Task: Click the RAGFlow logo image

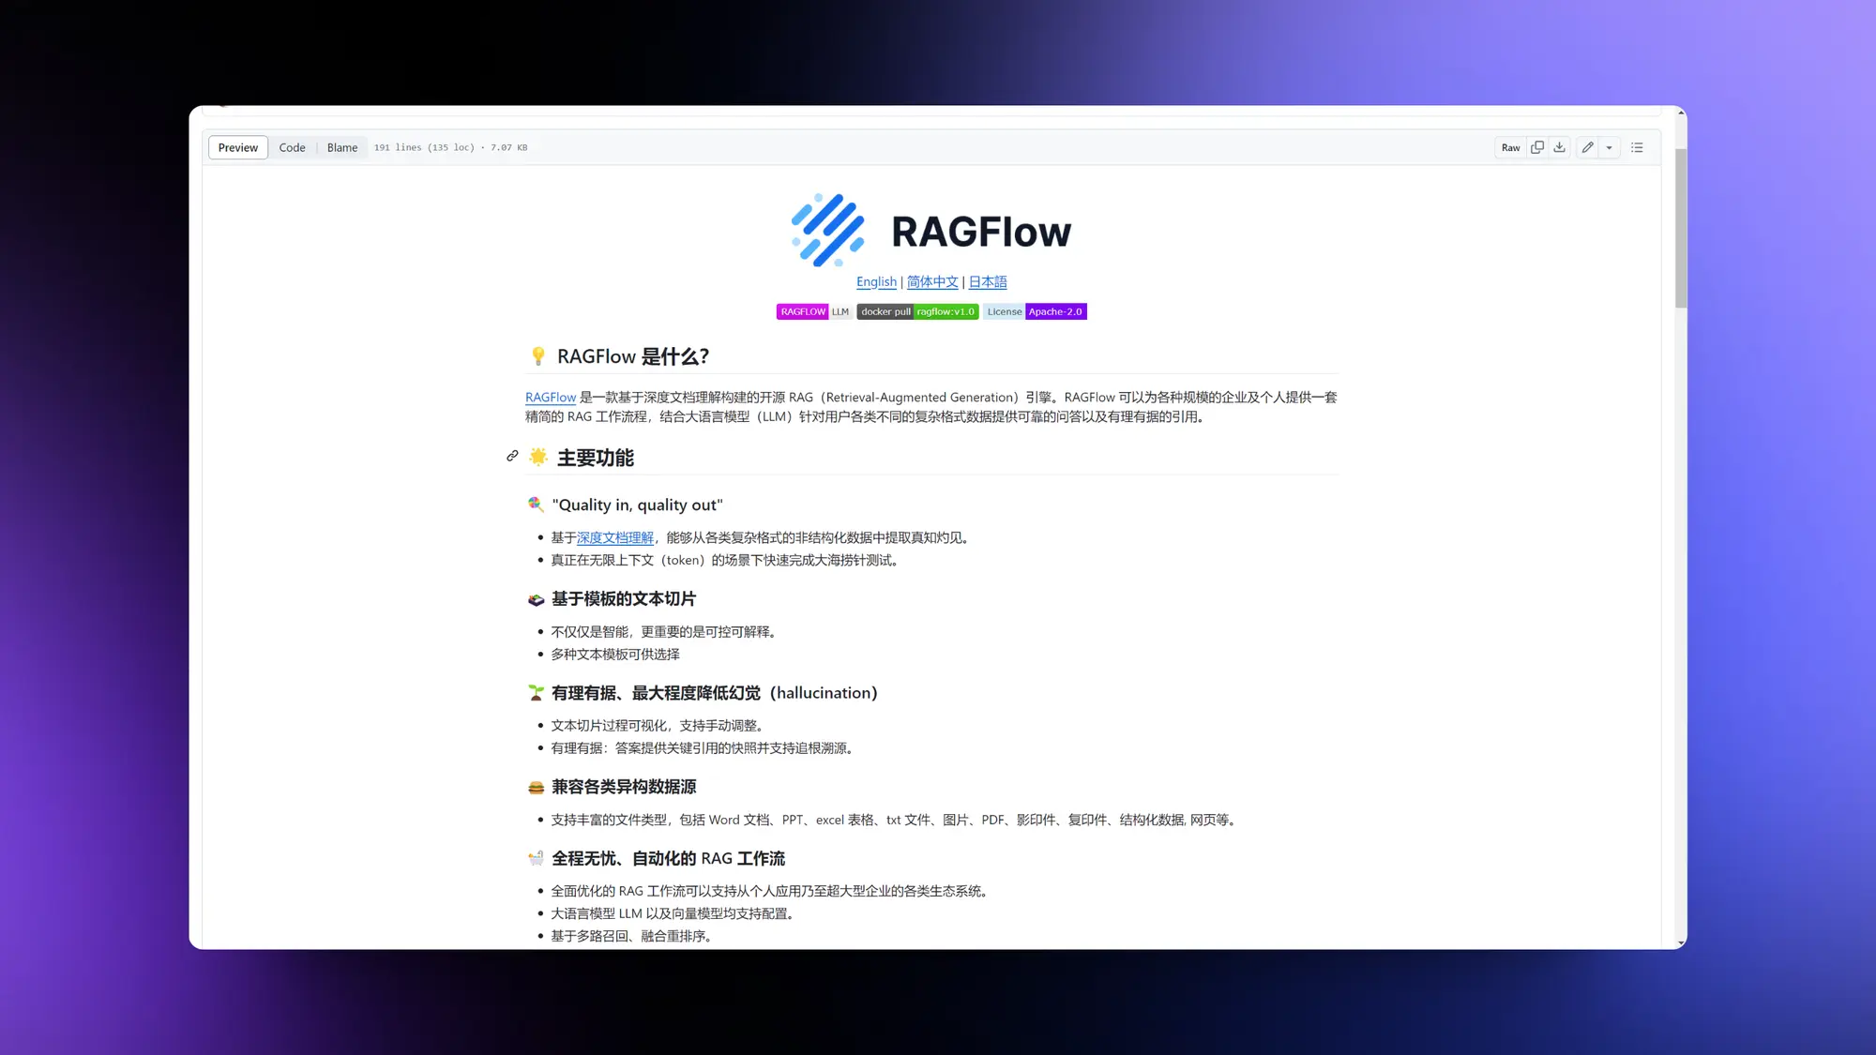Action: point(930,230)
